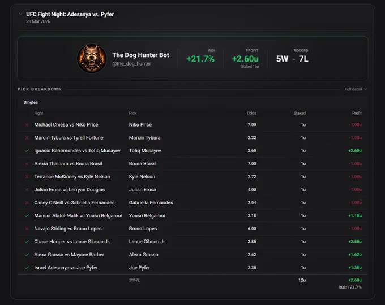This screenshot has width=385, height=305.
Task: Click the Staked column header
Action: (300, 113)
